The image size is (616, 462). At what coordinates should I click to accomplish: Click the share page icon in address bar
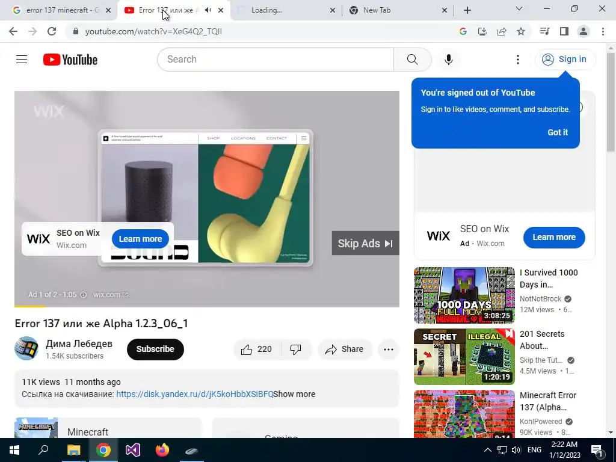(x=502, y=31)
